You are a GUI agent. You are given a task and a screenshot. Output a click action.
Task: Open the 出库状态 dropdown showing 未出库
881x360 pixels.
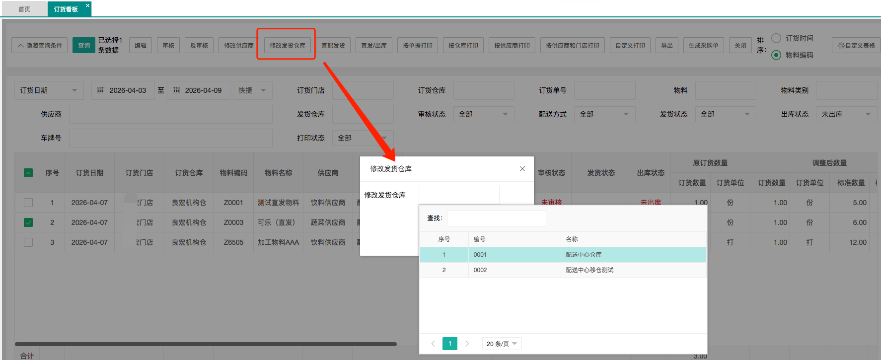tap(846, 114)
